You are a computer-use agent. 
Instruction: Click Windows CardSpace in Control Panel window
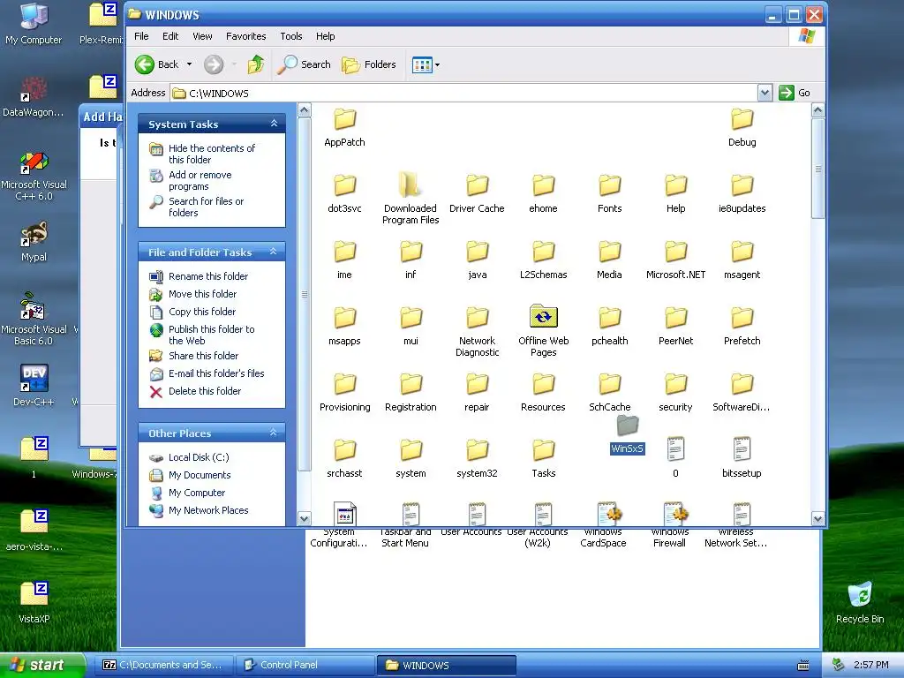coord(603,537)
